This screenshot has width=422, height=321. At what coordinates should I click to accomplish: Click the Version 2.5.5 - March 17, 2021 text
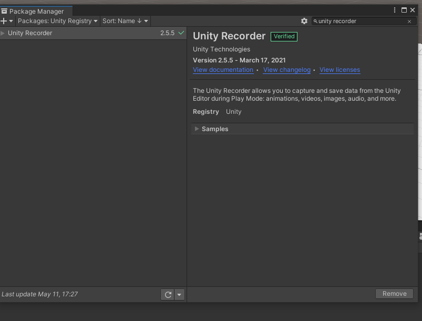[239, 60]
